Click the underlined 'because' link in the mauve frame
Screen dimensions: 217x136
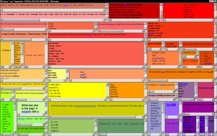[183, 84]
